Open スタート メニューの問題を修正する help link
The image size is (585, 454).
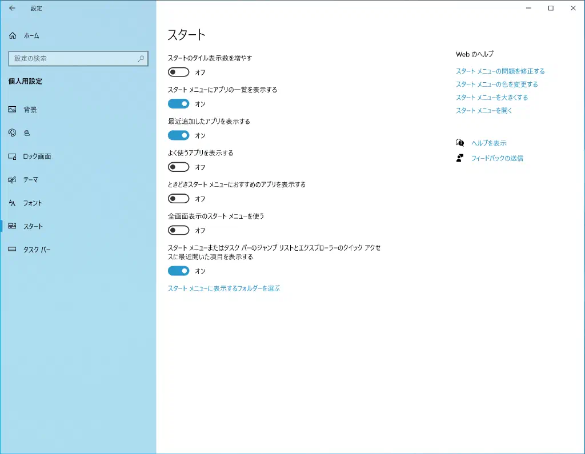[500, 71]
